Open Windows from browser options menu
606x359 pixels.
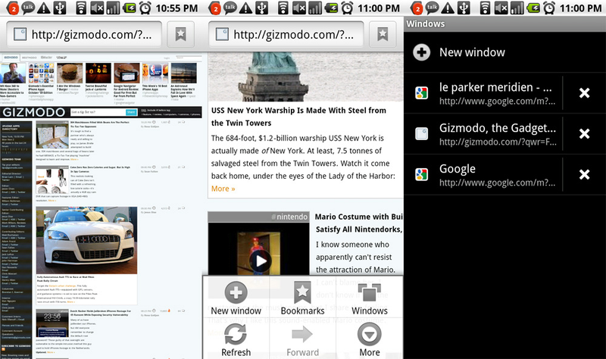point(369,298)
